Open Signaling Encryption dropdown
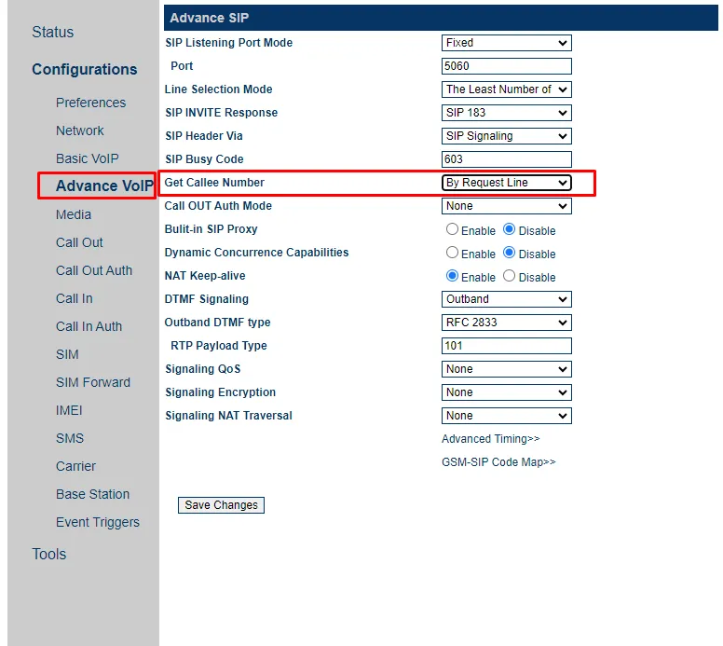Image resolution: width=723 pixels, height=646 pixels. click(x=506, y=392)
